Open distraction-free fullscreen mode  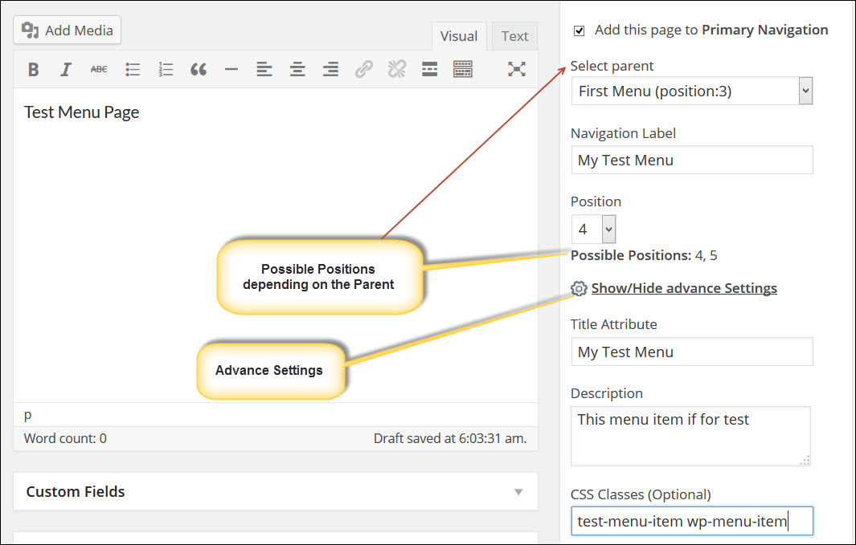[x=517, y=69]
